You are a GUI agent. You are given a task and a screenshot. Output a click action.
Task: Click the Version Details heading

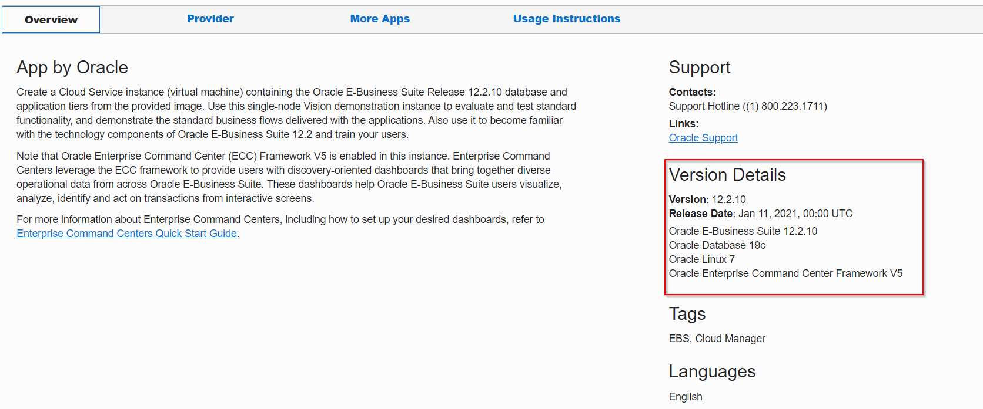(x=727, y=175)
